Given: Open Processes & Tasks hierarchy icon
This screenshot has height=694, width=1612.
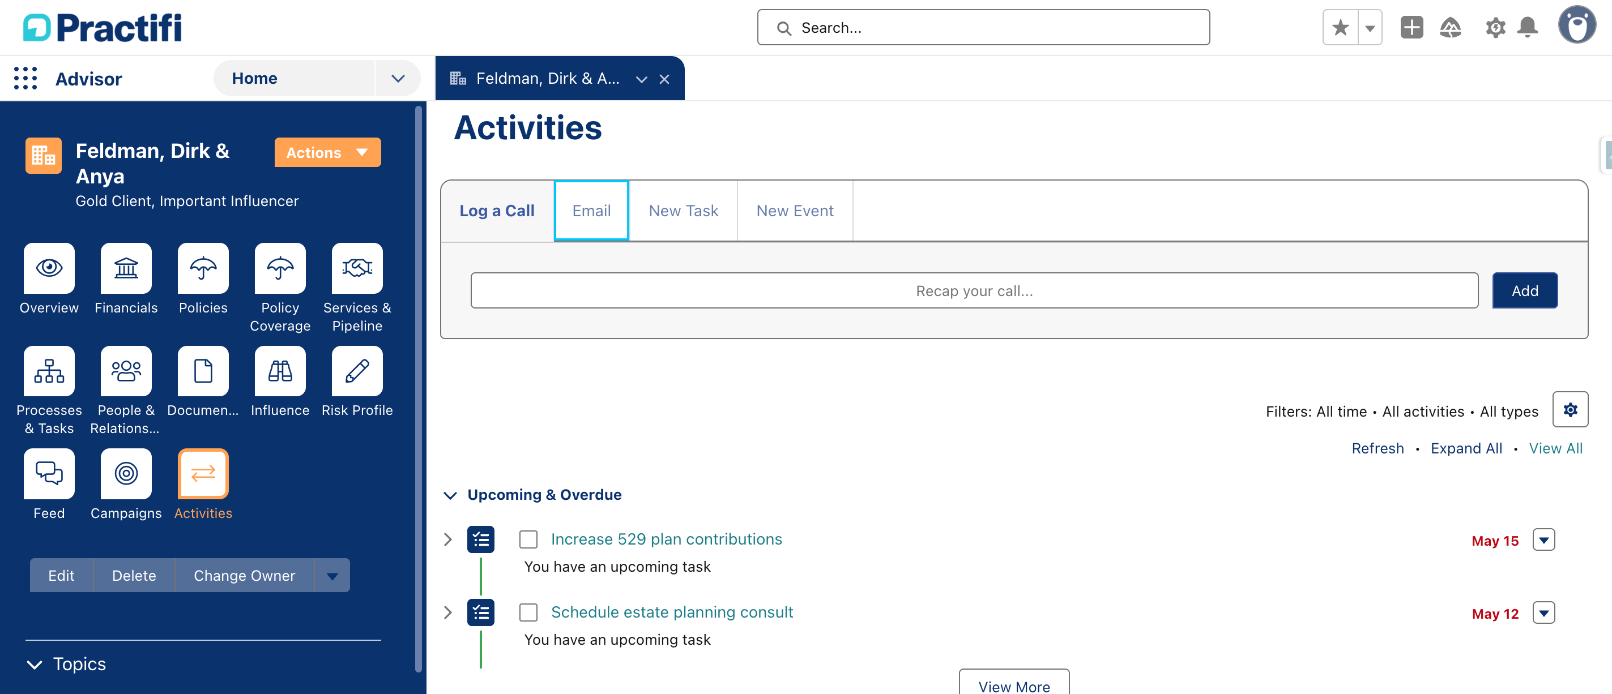Looking at the screenshot, I should point(49,371).
